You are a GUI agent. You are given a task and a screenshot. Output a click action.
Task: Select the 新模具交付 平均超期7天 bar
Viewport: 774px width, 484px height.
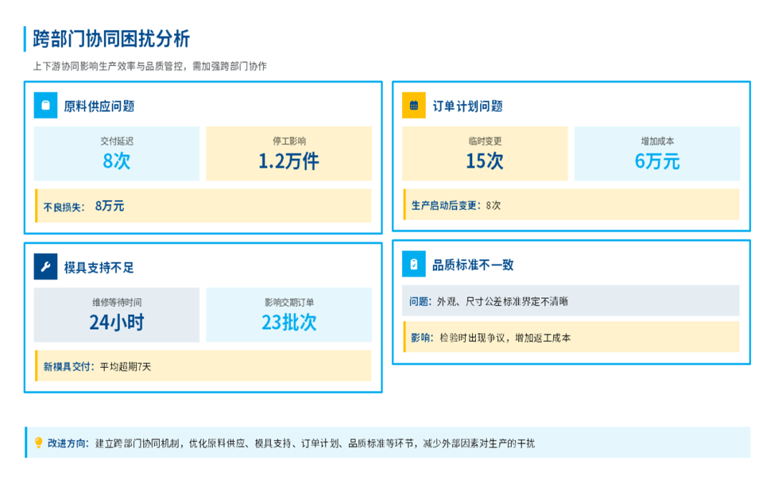click(203, 366)
